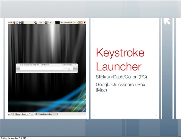Click the Google Quicksearch Box (Mac) text
This screenshot has height=140, width=181.
pyautogui.click(x=120, y=87)
